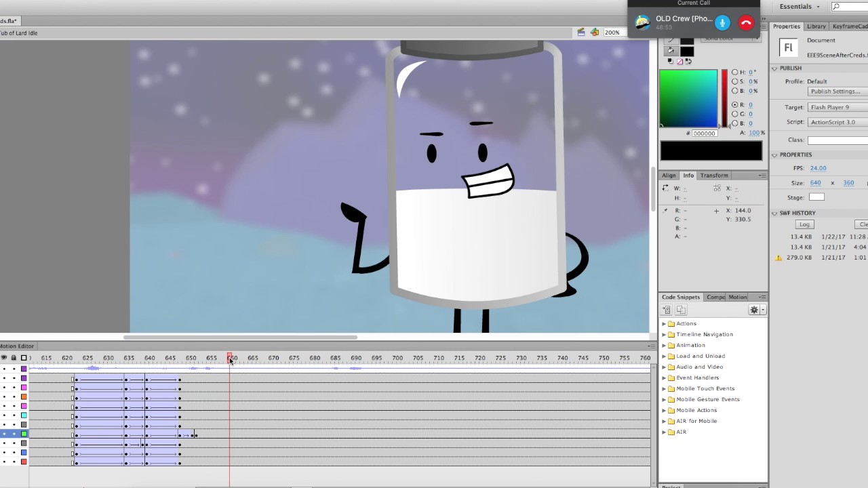Click the Class input field
This screenshot has width=868, height=488.
pyautogui.click(x=837, y=140)
